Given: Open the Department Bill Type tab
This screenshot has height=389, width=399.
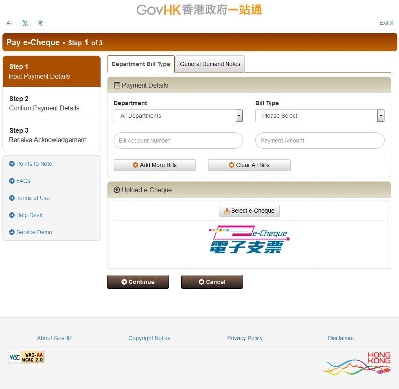Looking at the screenshot, I should coord(141,64).
